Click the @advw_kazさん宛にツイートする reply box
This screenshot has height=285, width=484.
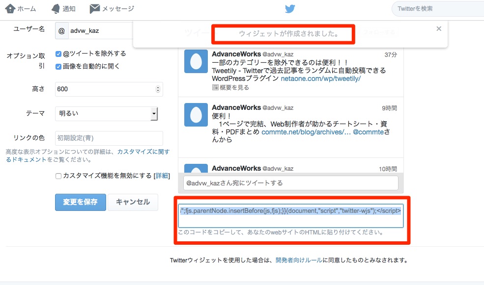pyautogui.click(x=291, y=183)
